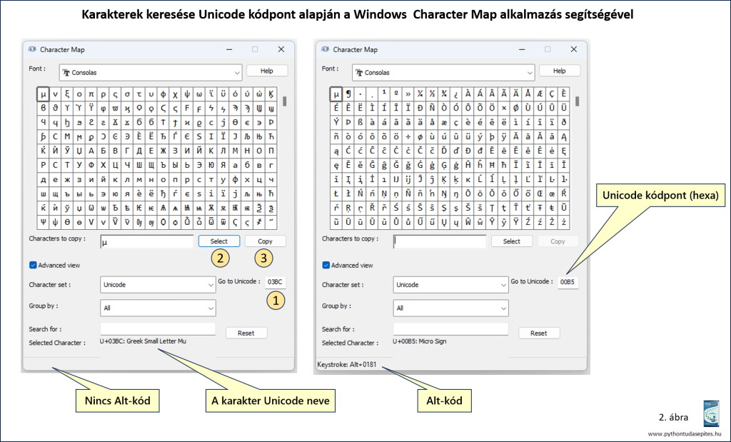
Task: Click the Python book logo at bottom right
Action: (712, 414)
